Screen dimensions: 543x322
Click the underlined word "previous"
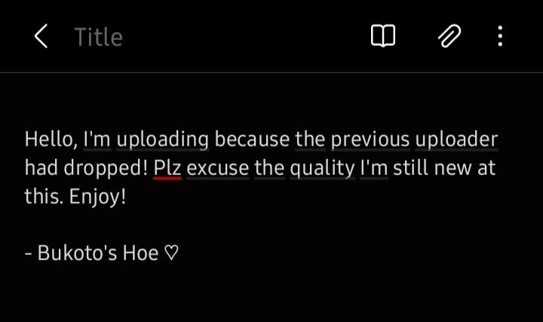[x=370, y=140]
